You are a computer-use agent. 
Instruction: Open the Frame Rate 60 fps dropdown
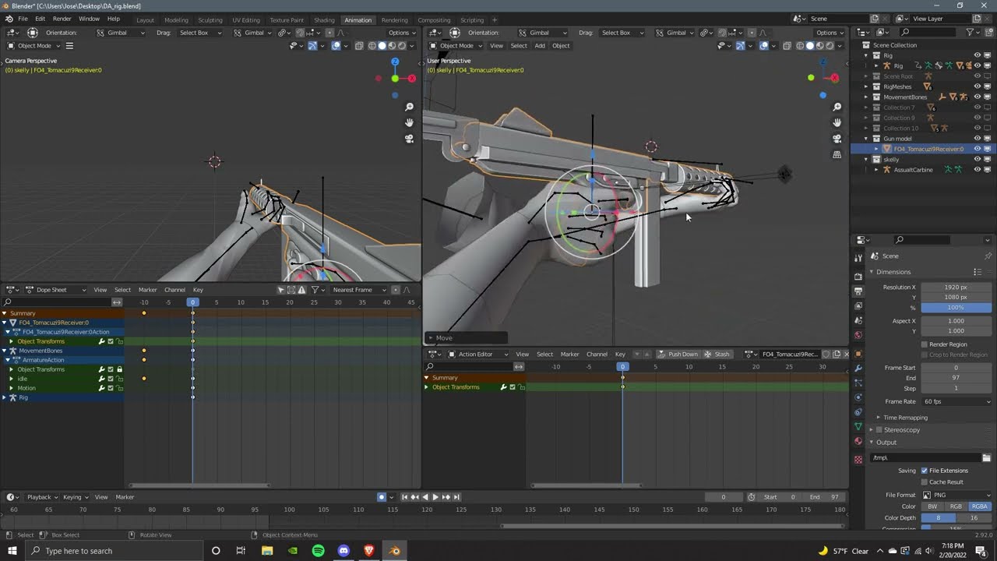point(956,402)
